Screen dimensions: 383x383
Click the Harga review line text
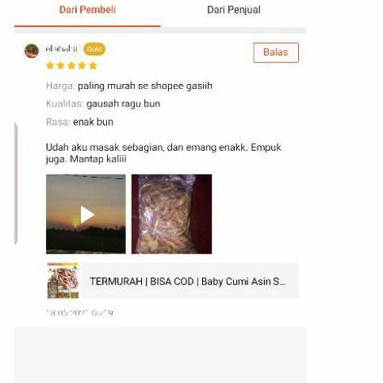point(129,86)
